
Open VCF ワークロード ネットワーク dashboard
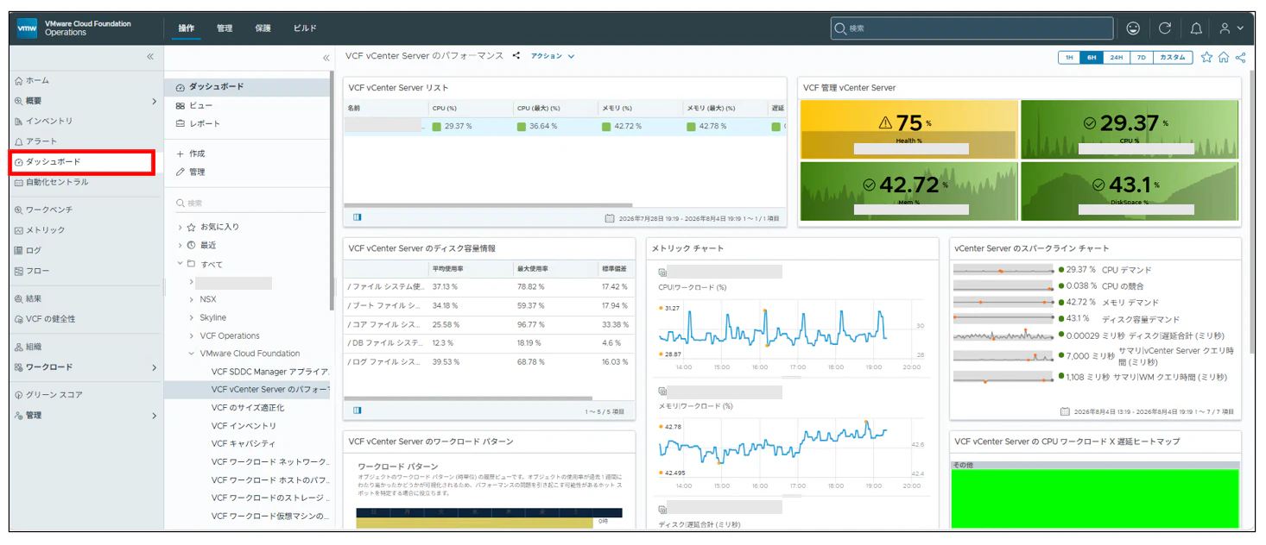click(270, 462)
